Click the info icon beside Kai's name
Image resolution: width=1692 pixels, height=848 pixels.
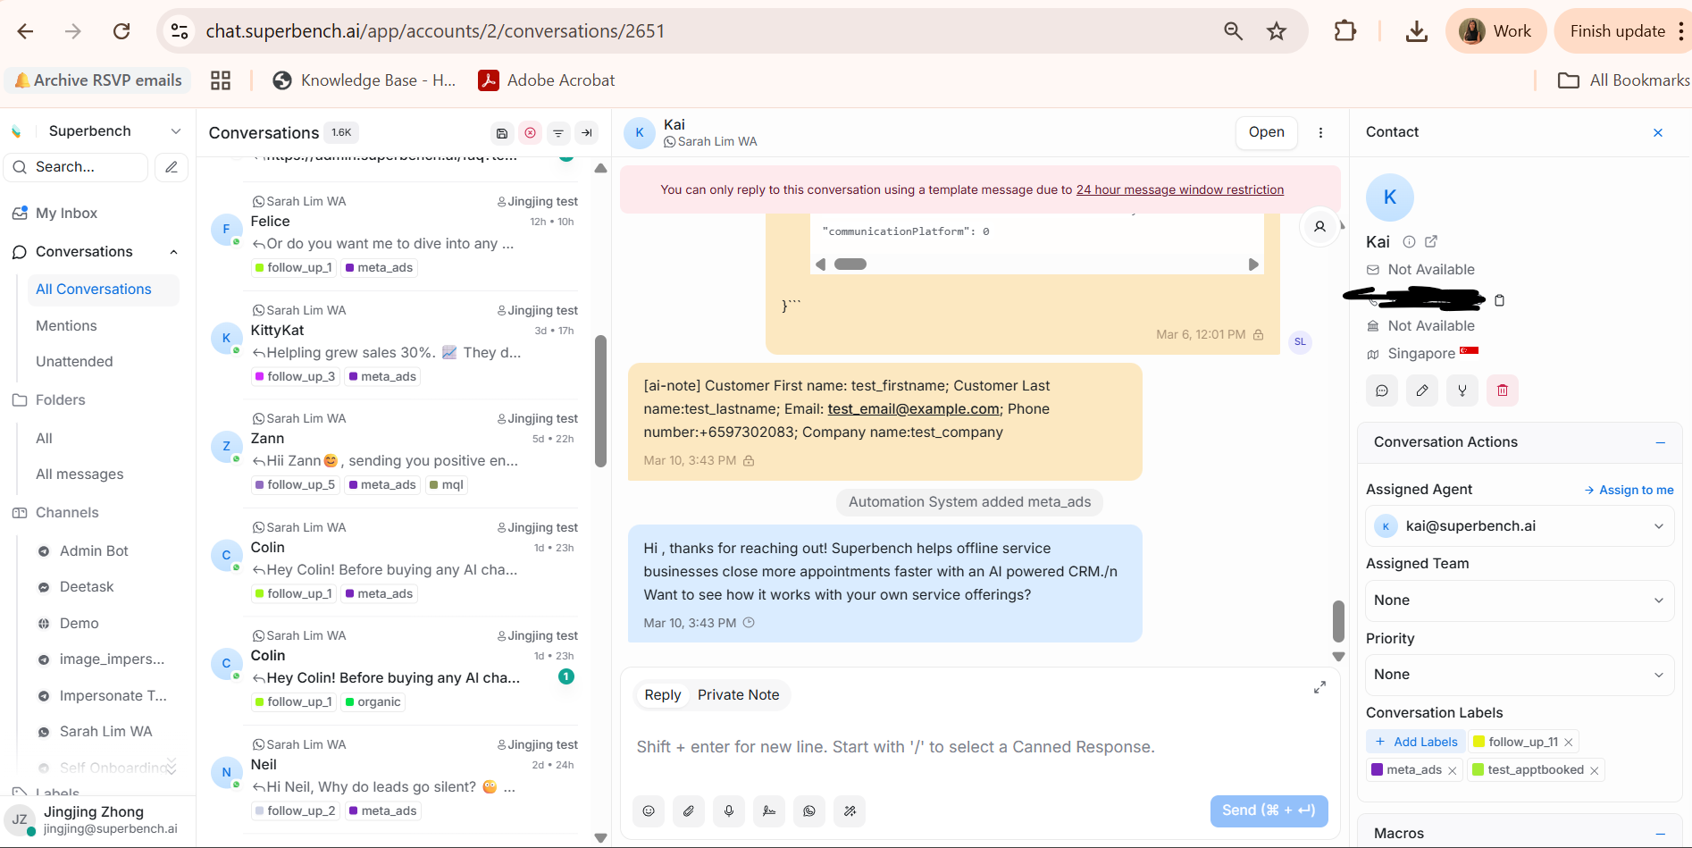coord(1409,241)
